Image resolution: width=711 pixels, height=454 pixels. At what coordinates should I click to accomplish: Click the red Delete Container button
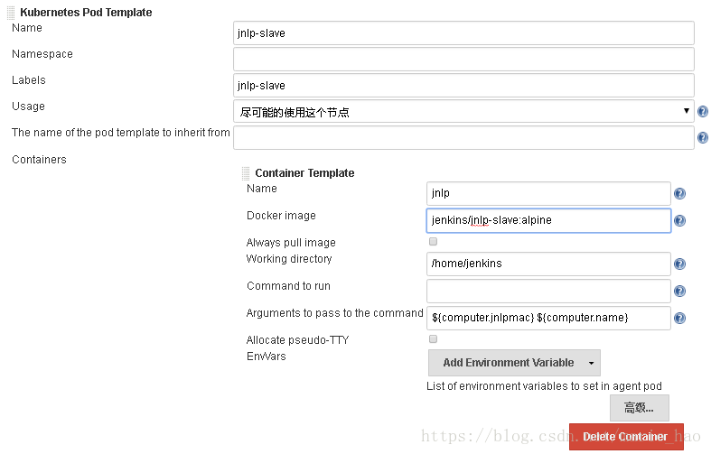(x=626, y=437)
